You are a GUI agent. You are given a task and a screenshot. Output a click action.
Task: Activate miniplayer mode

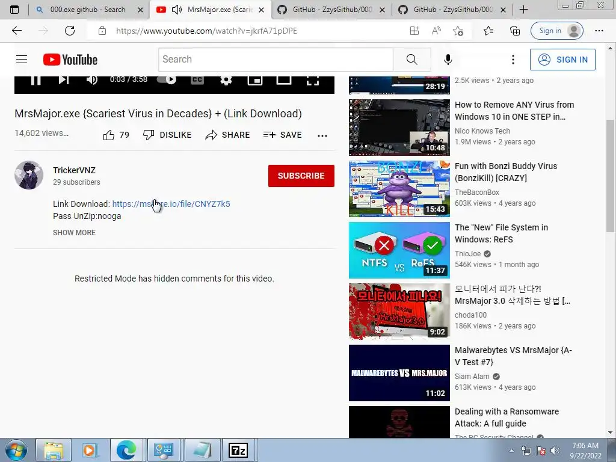coord(254,80)
